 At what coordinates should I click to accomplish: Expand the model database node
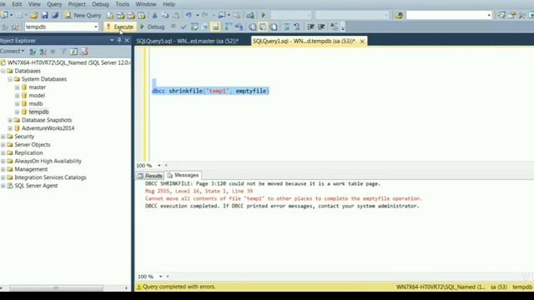pyautogui.click(x=17, y=96)
